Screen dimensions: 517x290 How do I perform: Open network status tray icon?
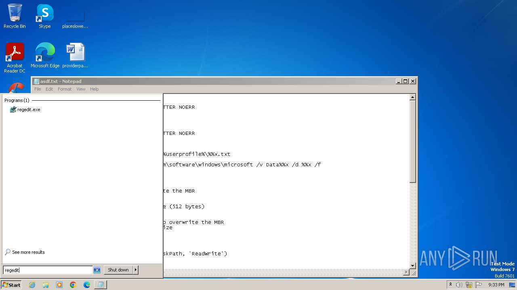469,285
